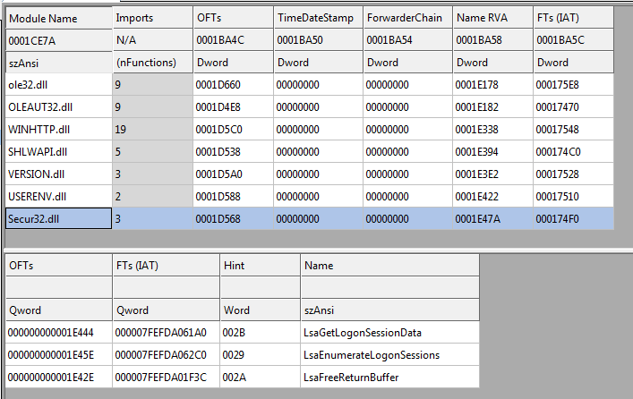Click the Word type cell under Hint
Screen dimensions: 633x399
click(261, 310)
